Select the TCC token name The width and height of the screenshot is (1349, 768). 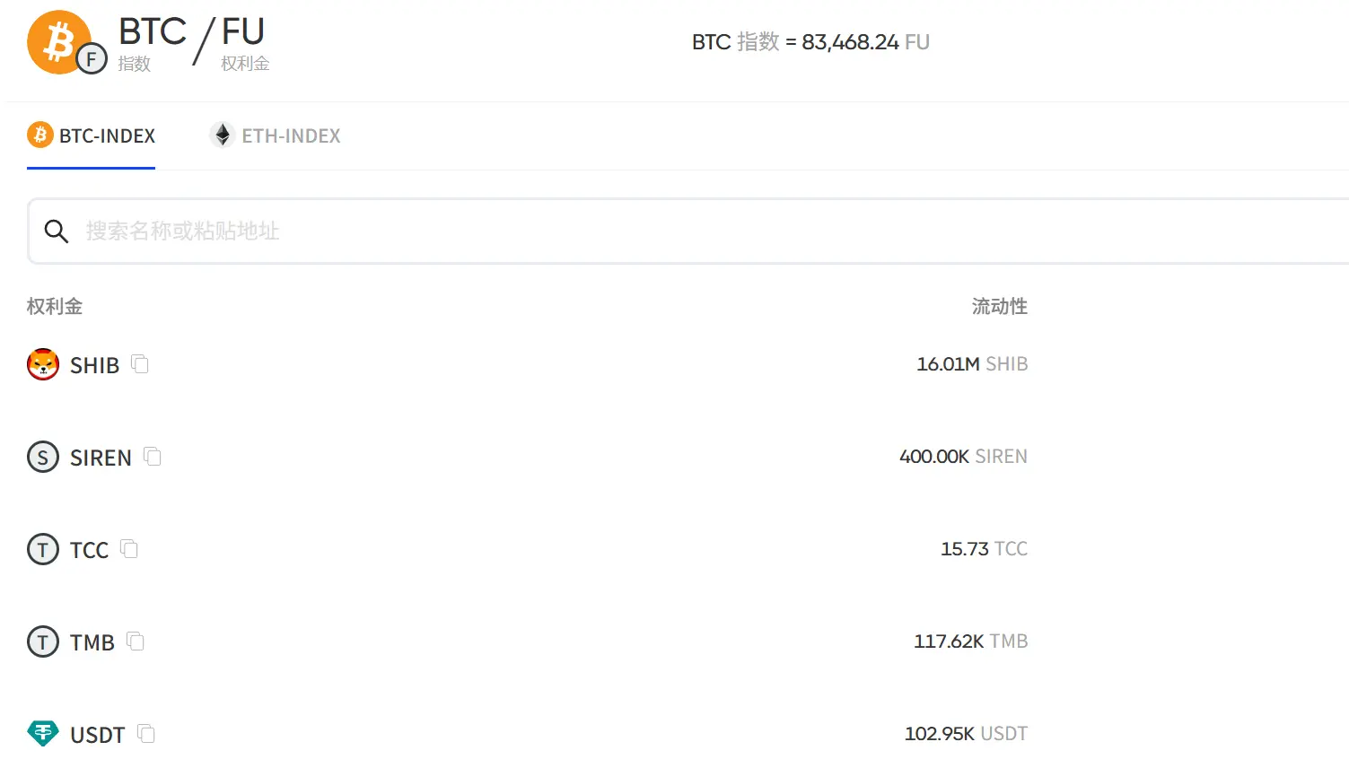pos(89,550)
